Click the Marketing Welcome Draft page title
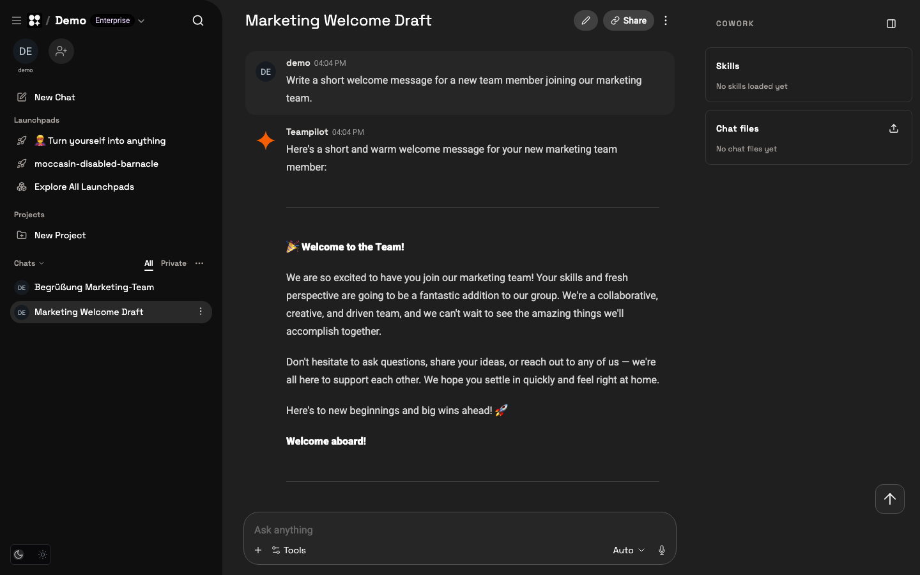The image size is (920, 575). (x=339, y=20)
